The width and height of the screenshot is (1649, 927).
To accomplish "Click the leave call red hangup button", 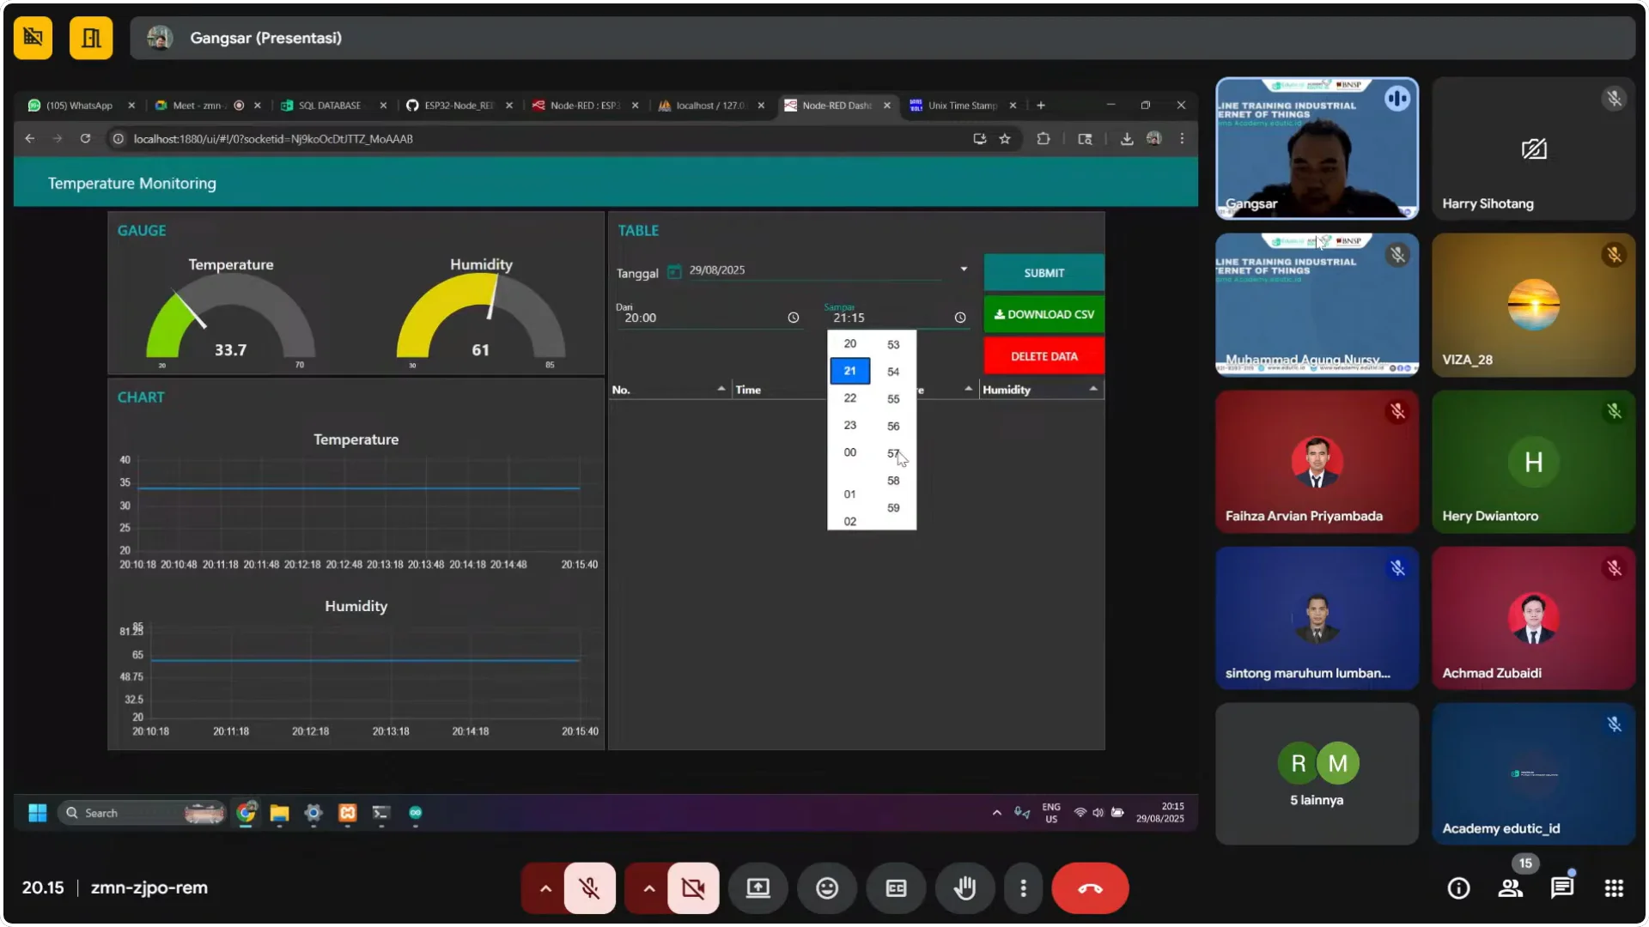I will pyautogui.click(x=1090, y=888).
